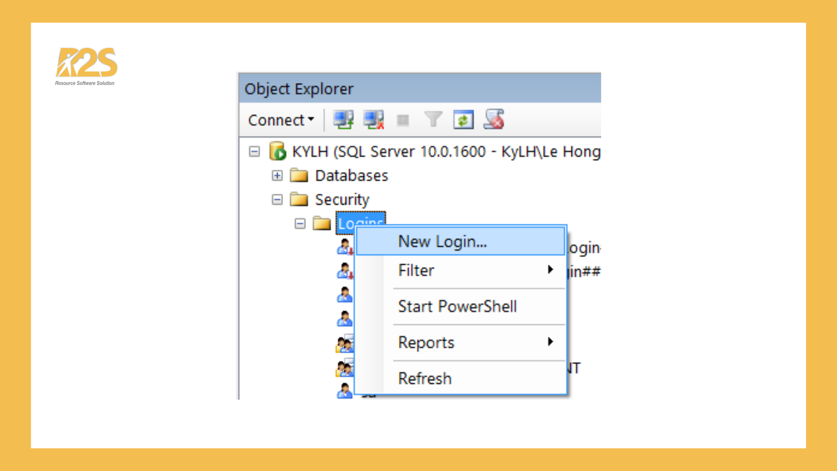Click the Disconnect server icon in toolbar
This screenshot has height=471, width=837.
[373, 120]
